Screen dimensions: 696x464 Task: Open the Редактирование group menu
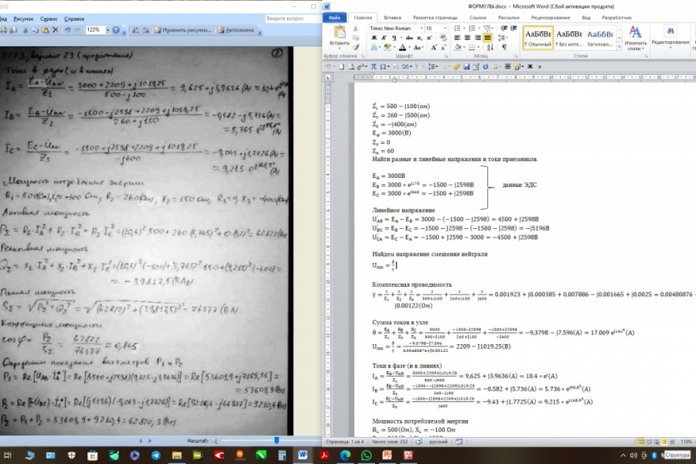(670, 36)
